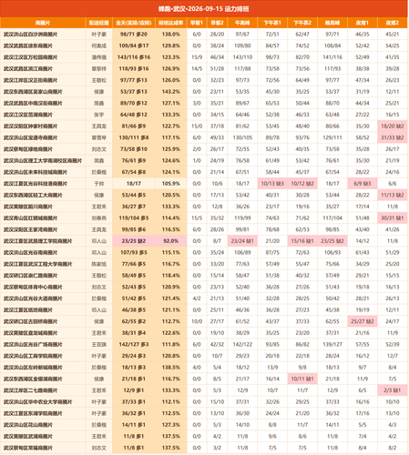The height and width of the screenshot is (455, 409).
Task: Click the manager name 张宇
Action: 99,115
